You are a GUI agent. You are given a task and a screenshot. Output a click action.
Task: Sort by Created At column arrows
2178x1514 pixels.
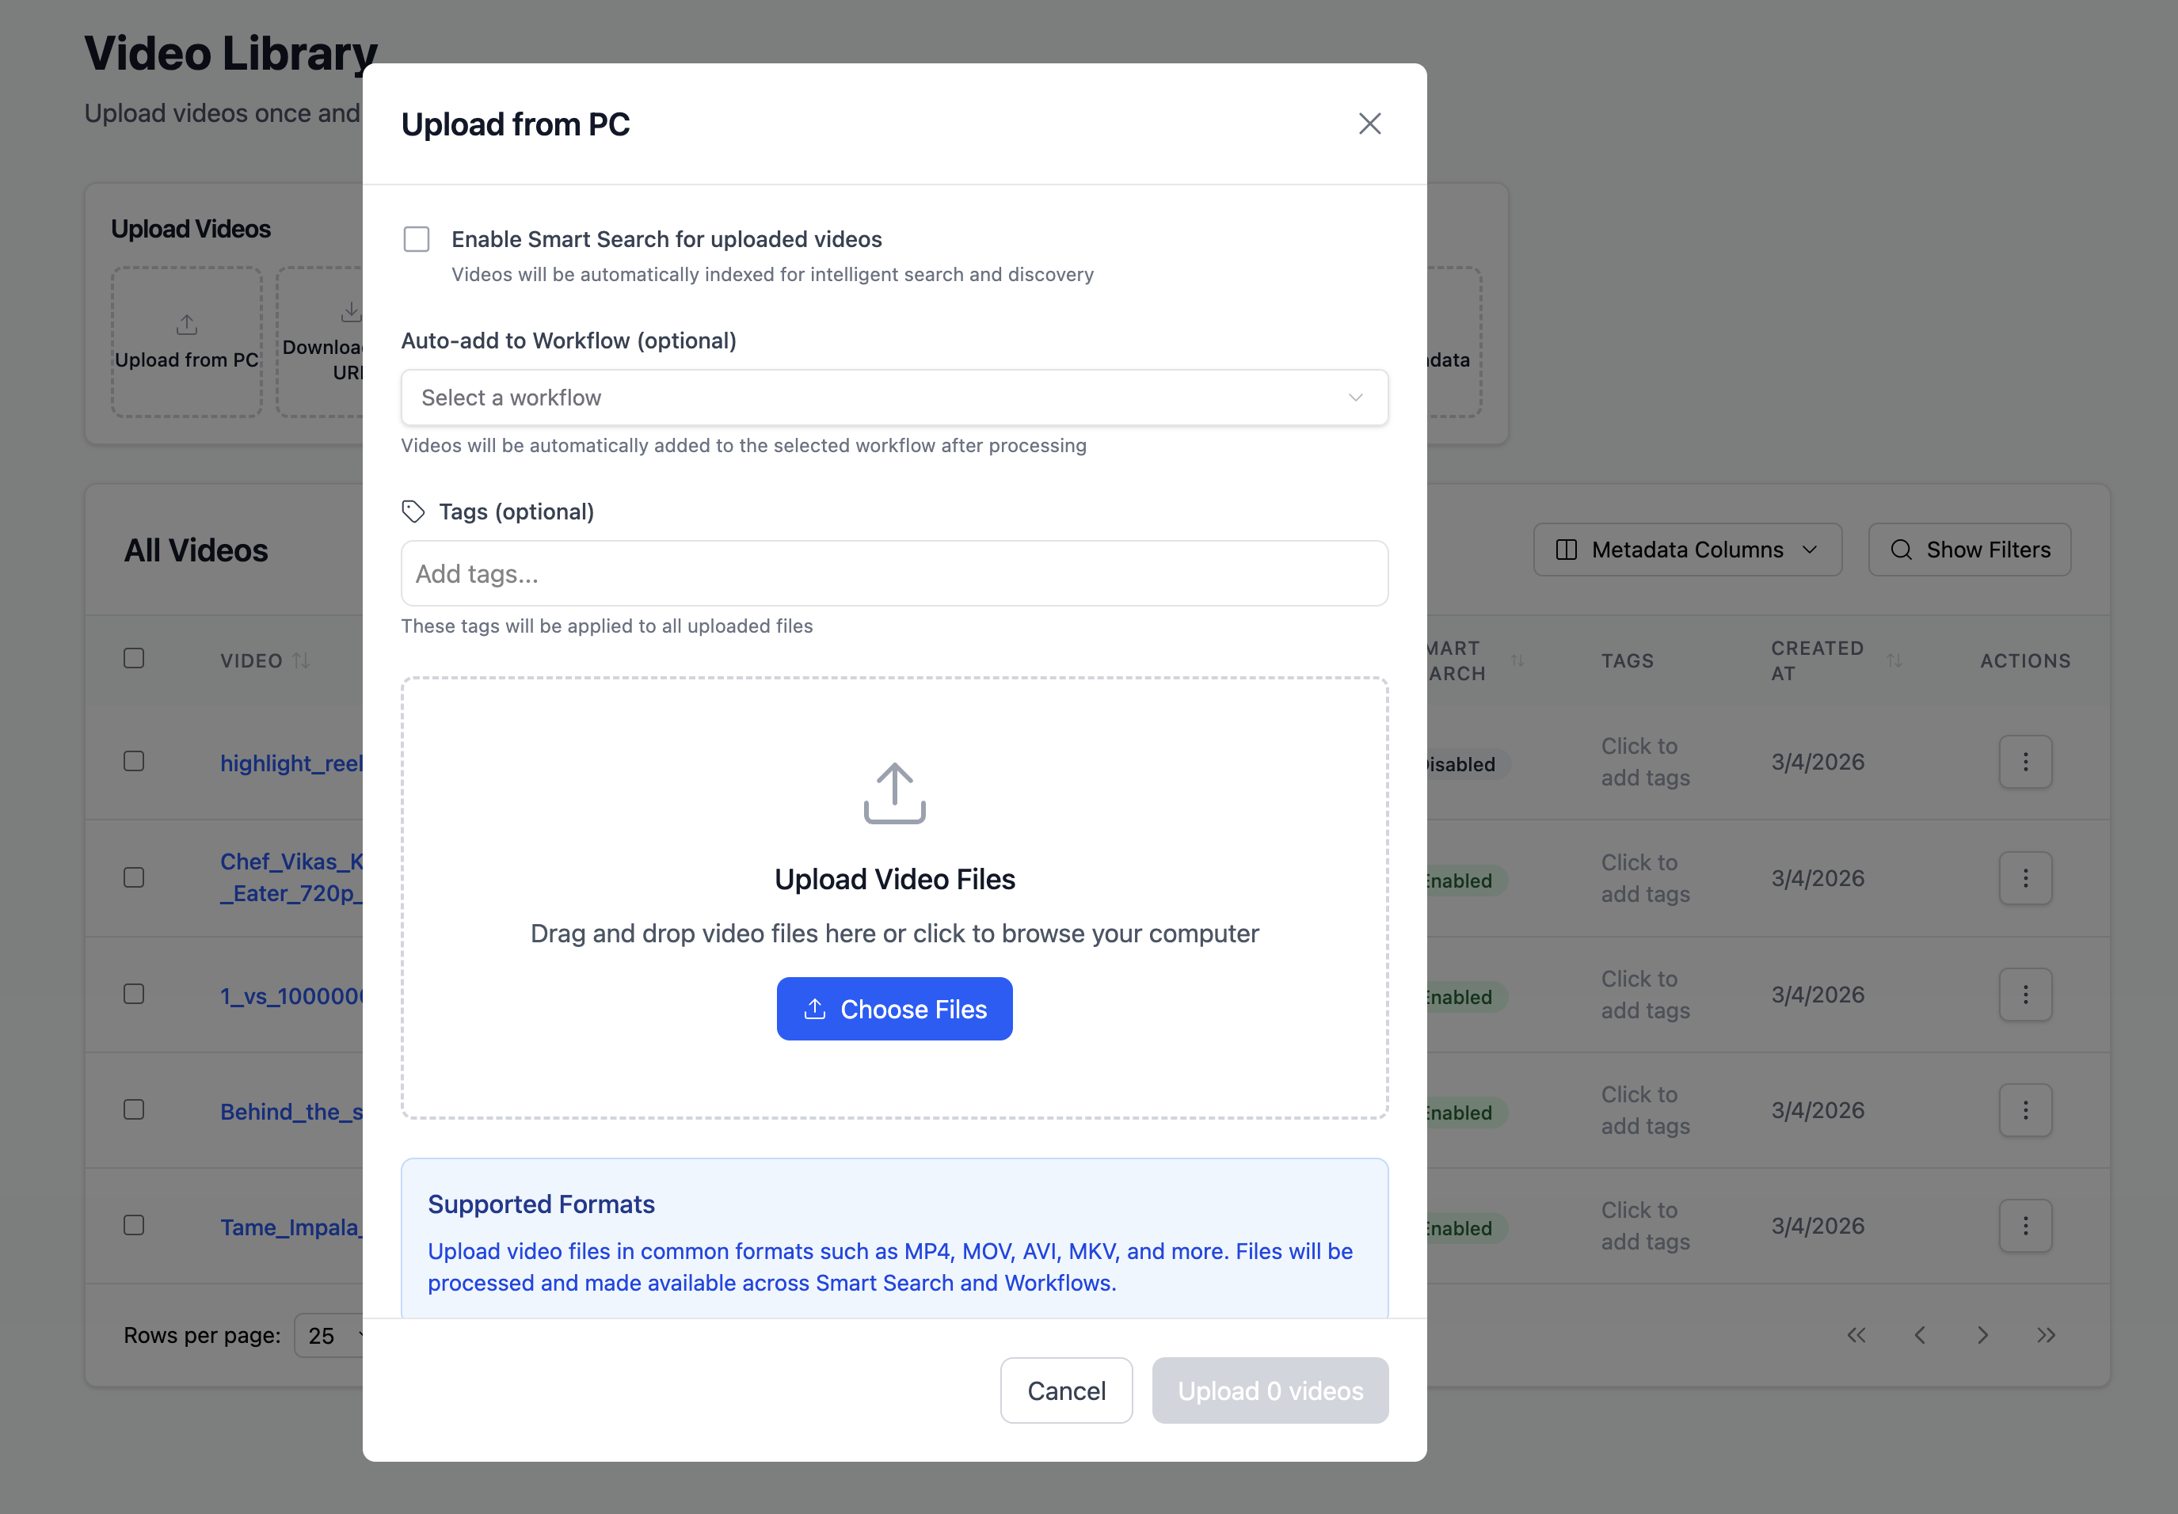click(x=1894, y=660)
